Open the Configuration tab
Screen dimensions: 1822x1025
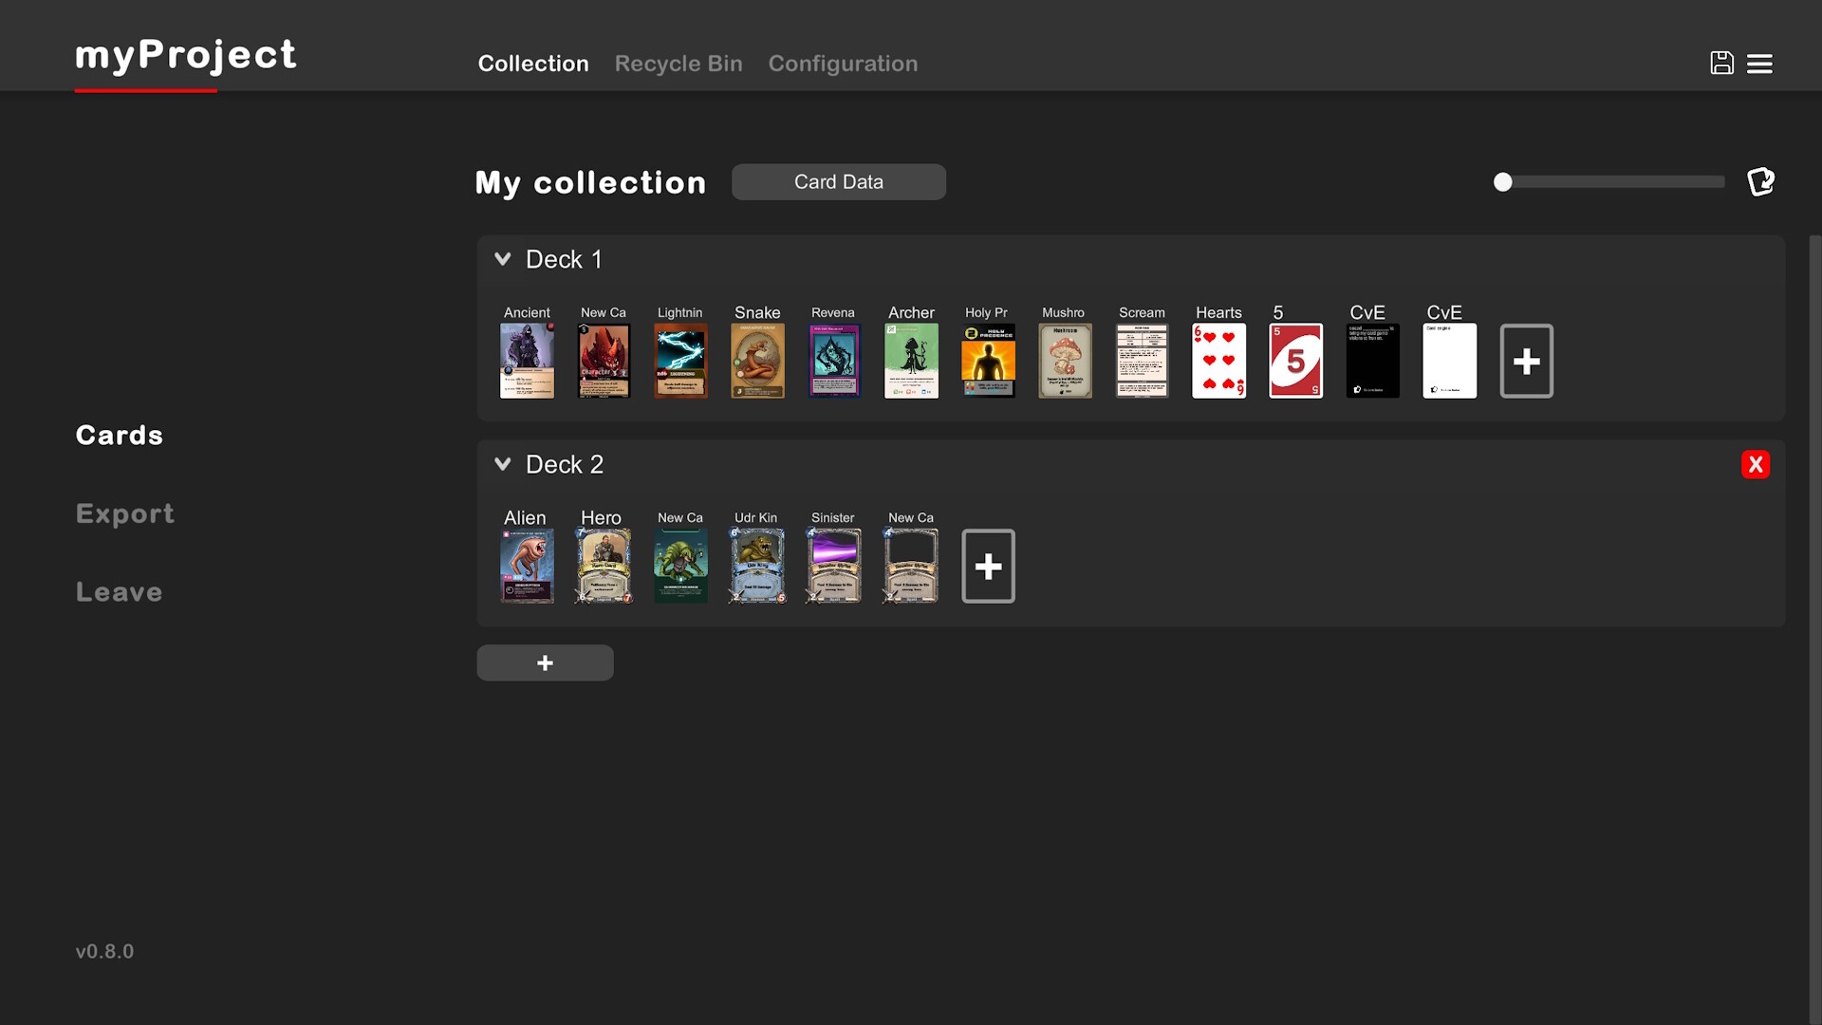[x=844, y=64]
